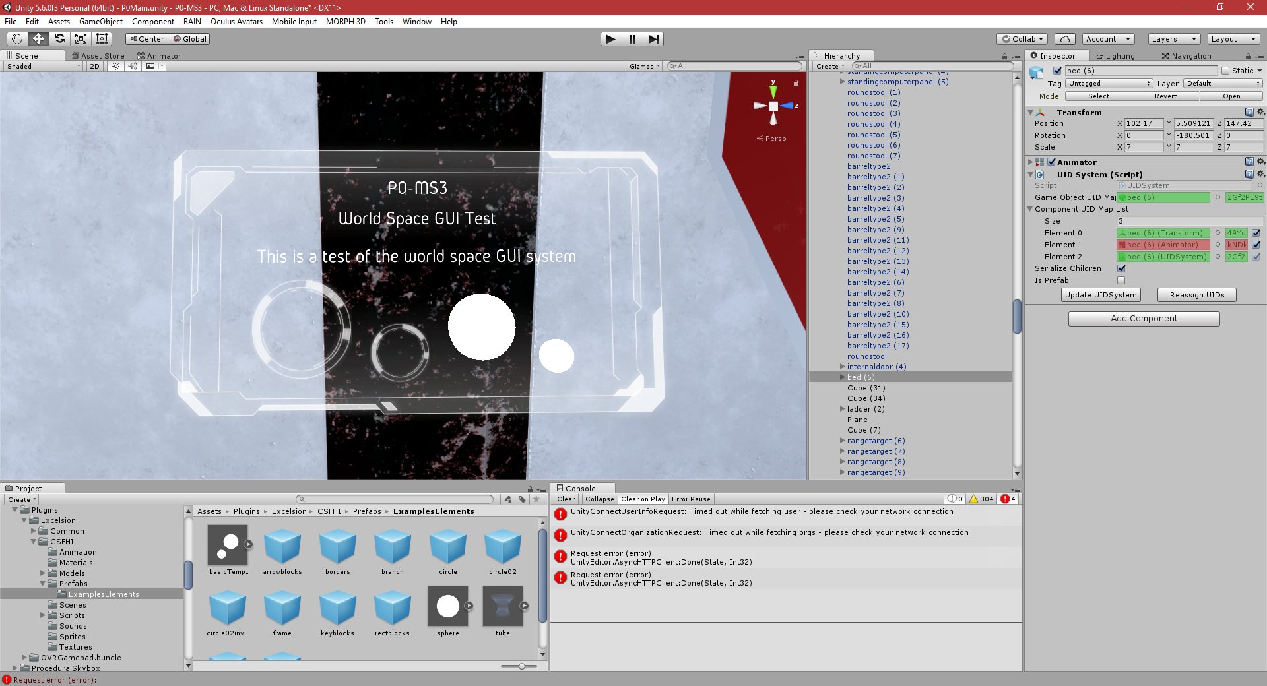Select the sphere prefab thumbnail
This screenshot has width=1267, height=686.
point(448,605)
